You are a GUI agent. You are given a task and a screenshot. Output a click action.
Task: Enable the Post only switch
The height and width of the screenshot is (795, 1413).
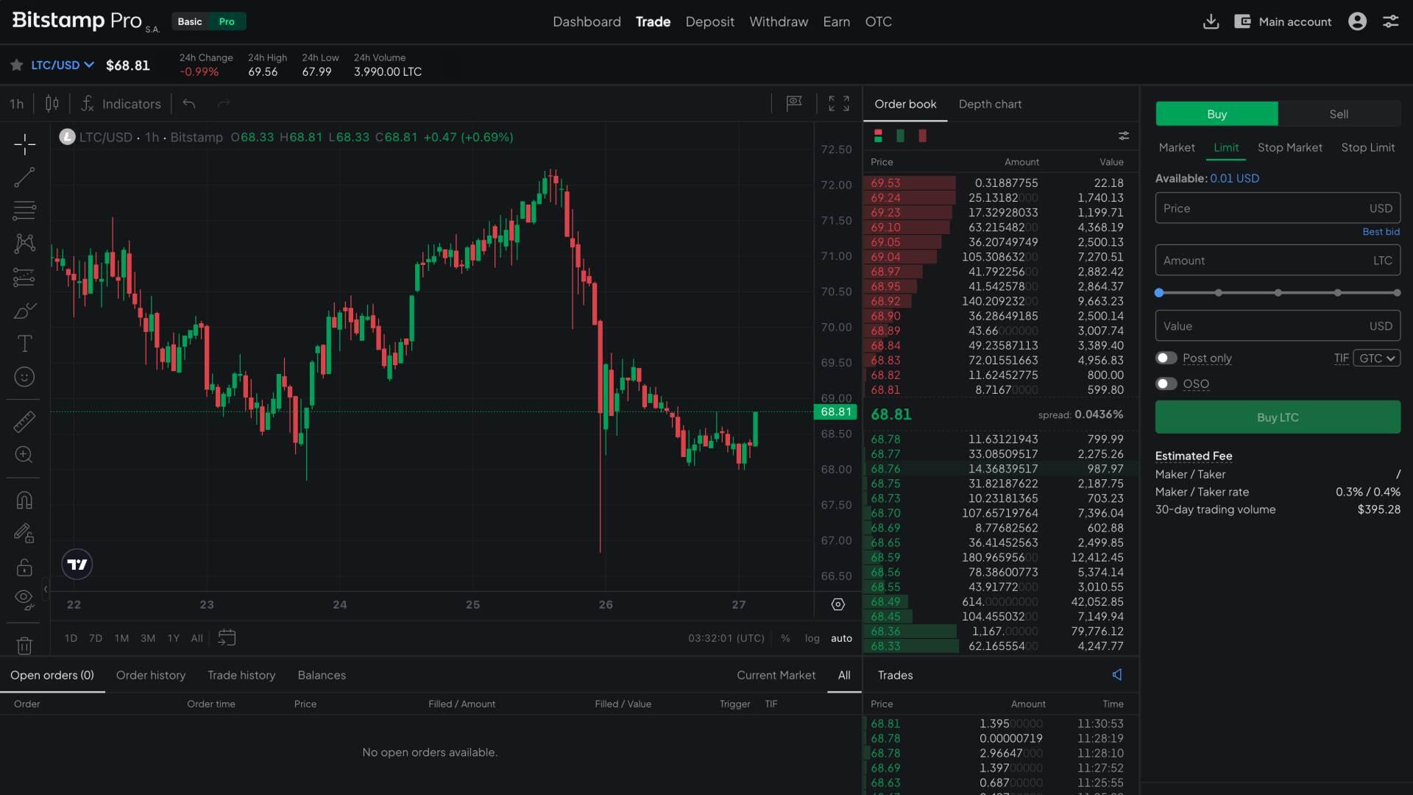click(x=1166, y=358)
